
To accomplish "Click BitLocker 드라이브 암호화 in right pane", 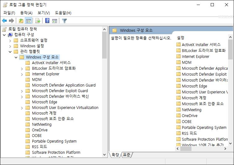I will coord(204,50).
